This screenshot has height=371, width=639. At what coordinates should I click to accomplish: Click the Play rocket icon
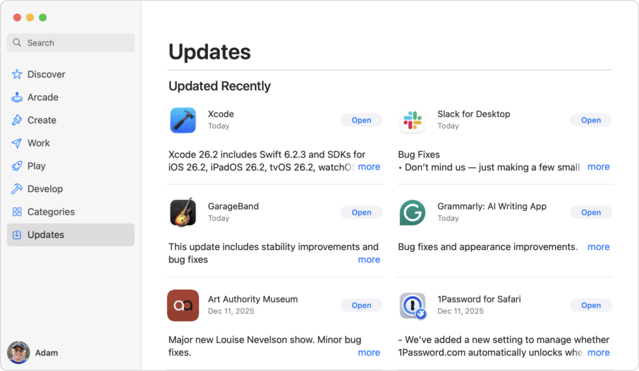(x=17, y=166)
